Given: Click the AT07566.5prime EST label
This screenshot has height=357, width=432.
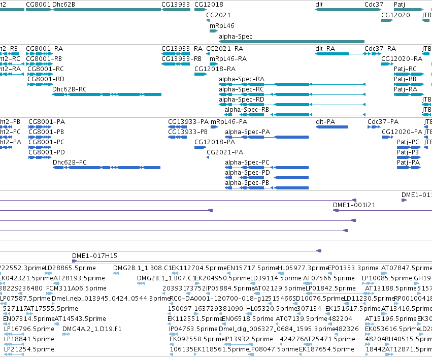Looking at the screenshot, I should coord(328,278).
